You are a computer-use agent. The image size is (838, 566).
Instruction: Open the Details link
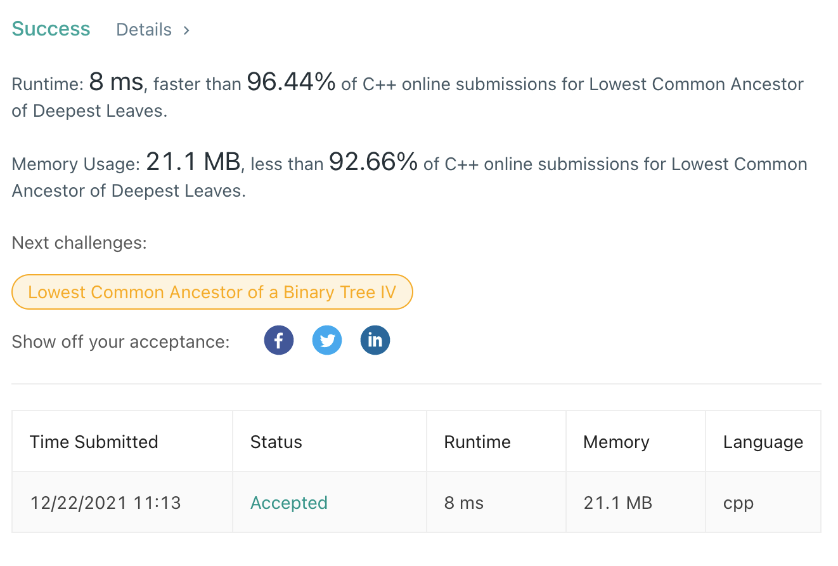144,29
